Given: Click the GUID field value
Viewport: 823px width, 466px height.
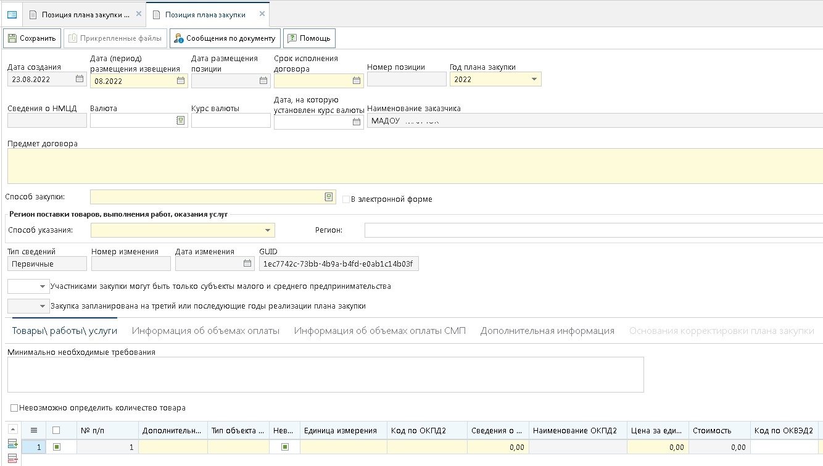Looking at the screenshot, I should pos(339,264).
